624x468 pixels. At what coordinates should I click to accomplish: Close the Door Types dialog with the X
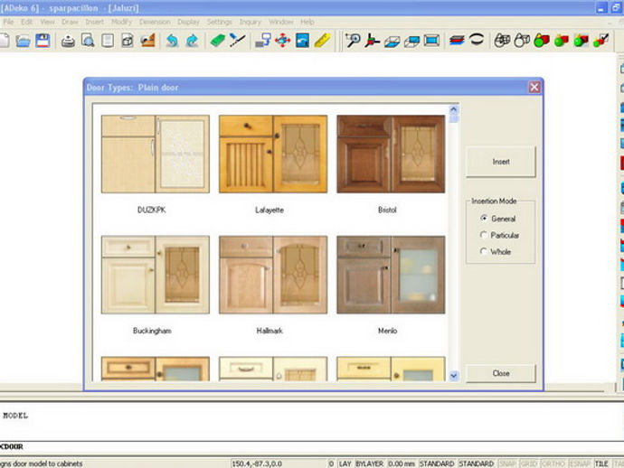tap(534, 87)
